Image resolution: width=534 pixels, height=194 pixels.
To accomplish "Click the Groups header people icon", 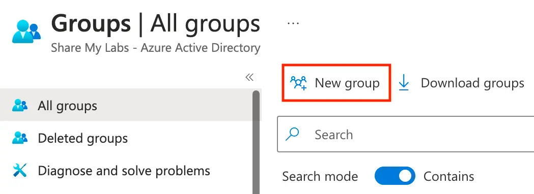I will pos(26,31).
